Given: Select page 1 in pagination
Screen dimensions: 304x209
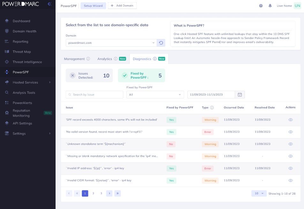Looking at the screenshot, I should pyautogui.click(x=85, y=193).
